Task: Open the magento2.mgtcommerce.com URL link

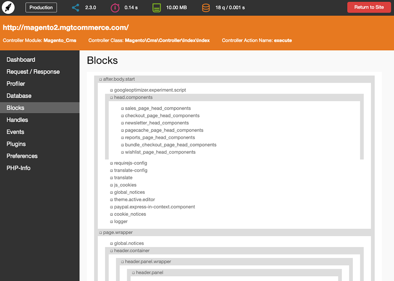Action: click(x=66, y=27)
